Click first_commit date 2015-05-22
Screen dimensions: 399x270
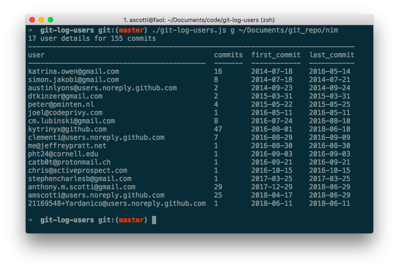point(272,105)
